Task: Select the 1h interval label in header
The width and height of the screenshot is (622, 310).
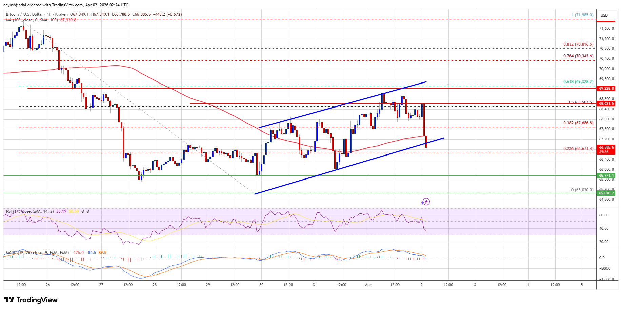Action: click(x=49, y=14)
